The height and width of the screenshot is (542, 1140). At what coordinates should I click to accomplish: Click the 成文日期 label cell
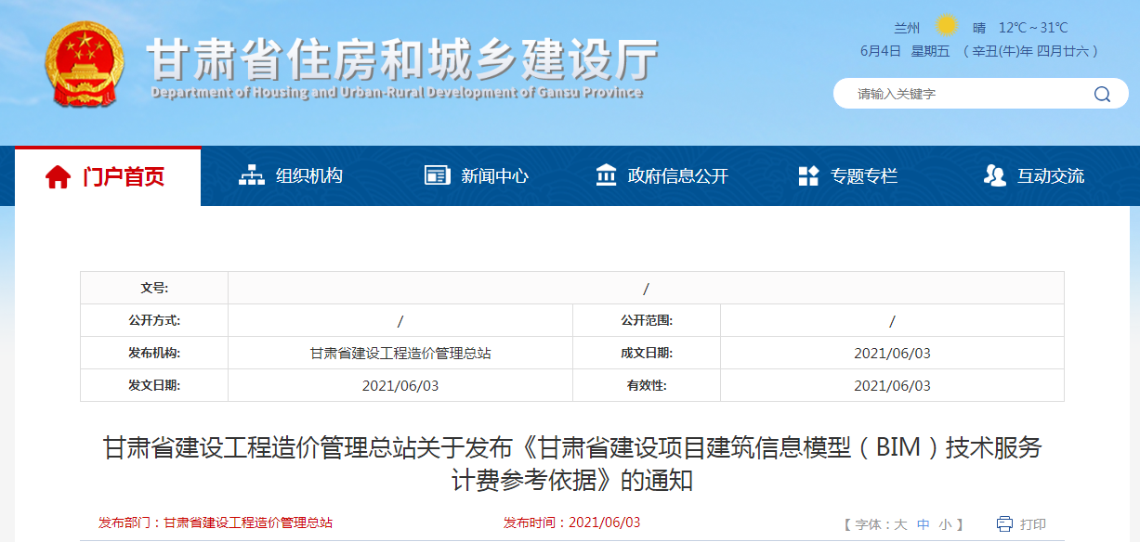647,353
